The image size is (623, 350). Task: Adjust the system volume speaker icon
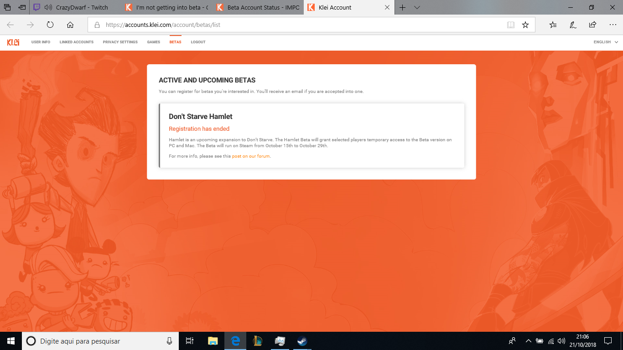tap(562, 341)
